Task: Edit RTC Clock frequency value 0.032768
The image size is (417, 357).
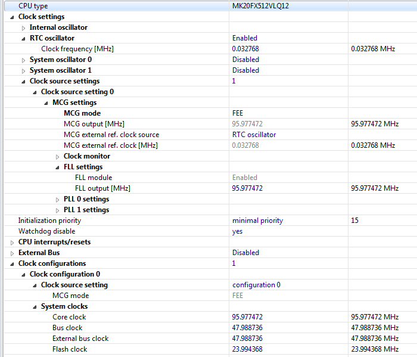Action: point(245,49)
